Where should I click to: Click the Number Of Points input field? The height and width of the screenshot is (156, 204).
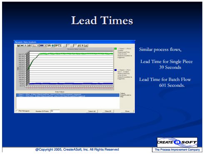55,111
